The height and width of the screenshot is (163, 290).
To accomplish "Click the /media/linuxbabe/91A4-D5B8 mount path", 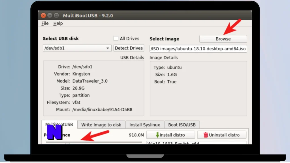I will click(x=102, y=110).
